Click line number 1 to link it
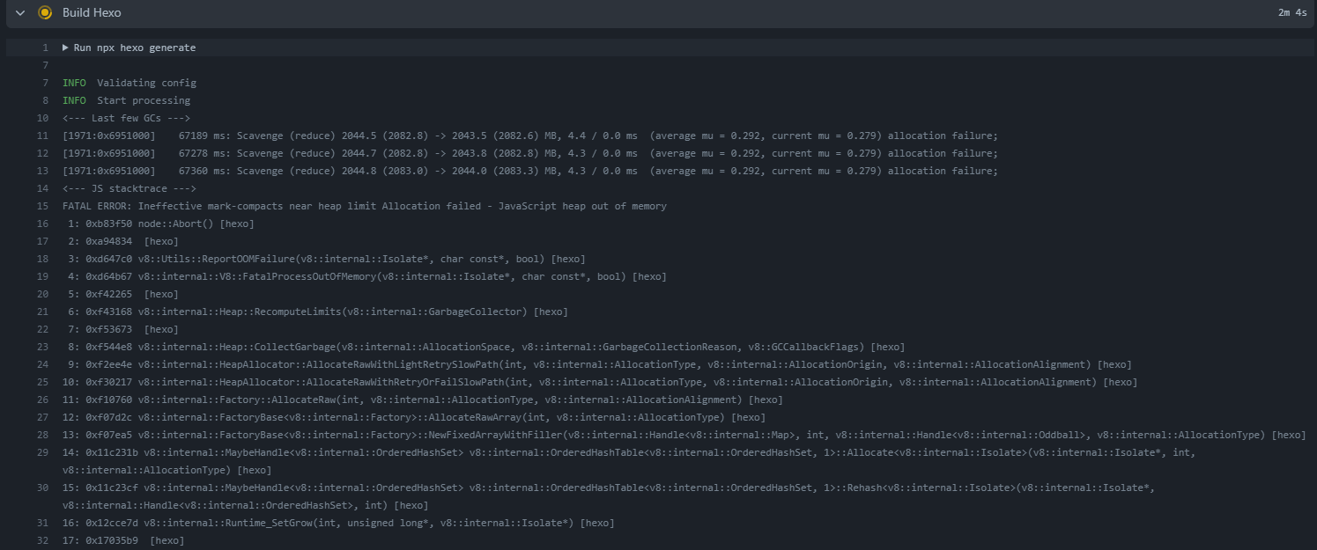Viewport: 1317px width, 550px height. [x=44, y=48]
